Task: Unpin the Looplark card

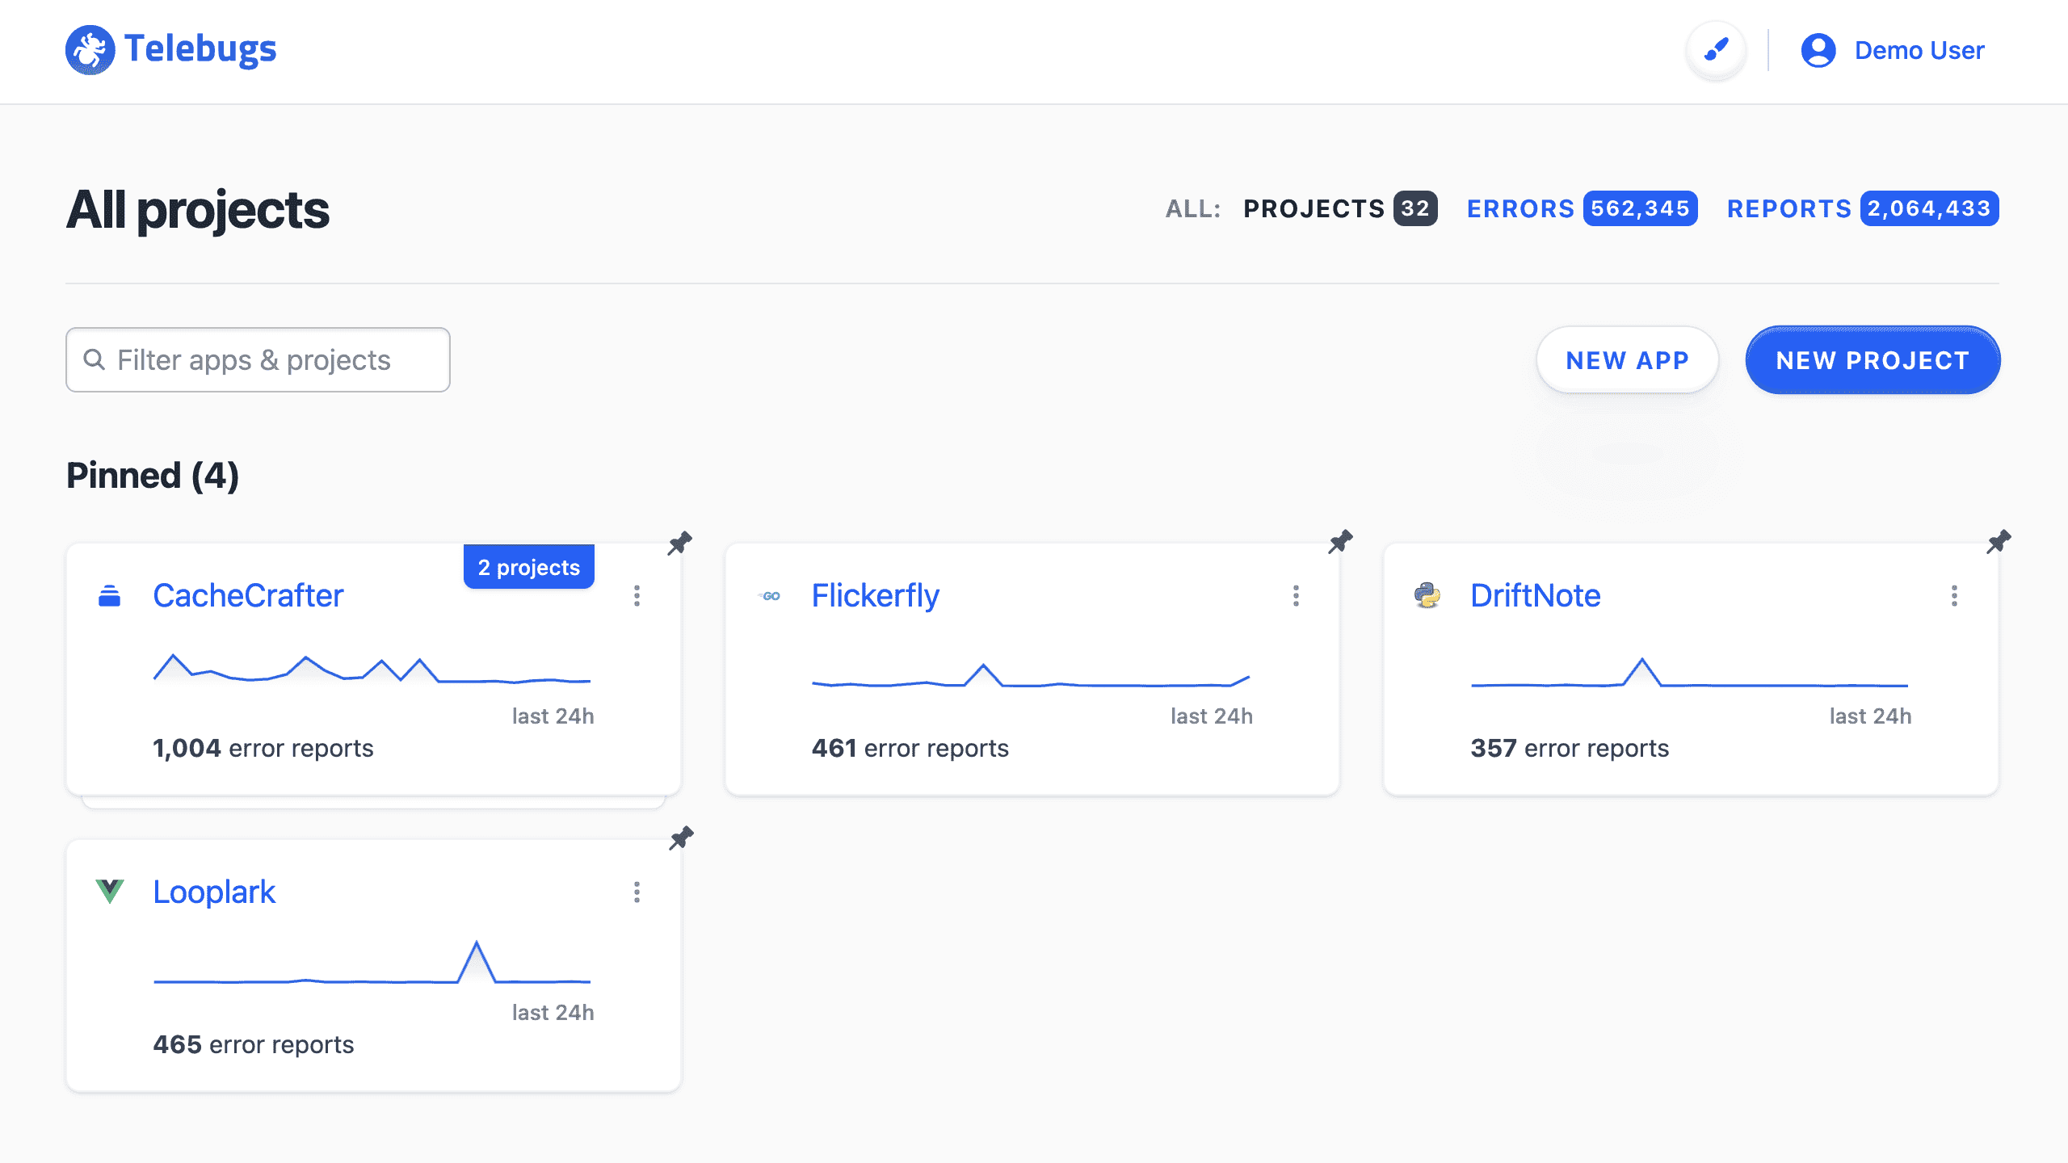Action: (x=680, y=838)
